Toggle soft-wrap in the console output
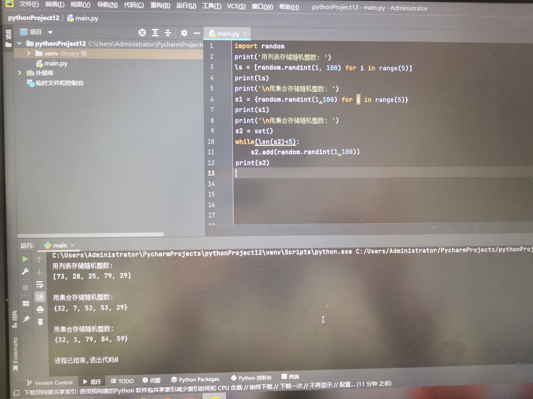 [40, 284]
